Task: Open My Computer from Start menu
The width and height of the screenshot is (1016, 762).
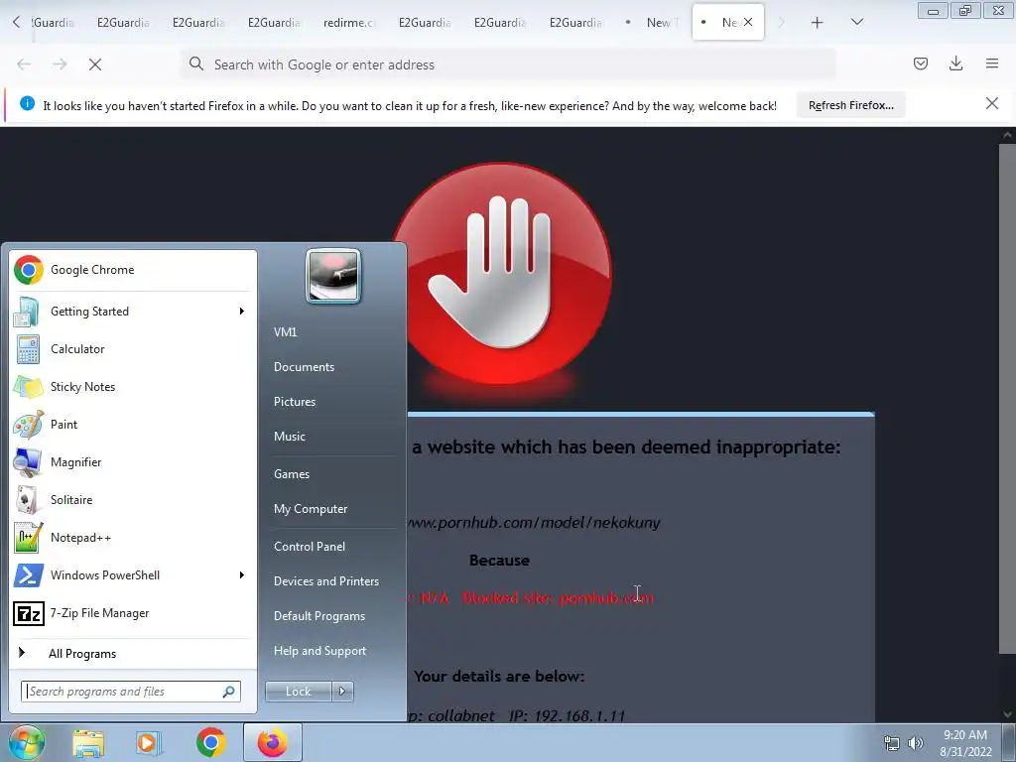Action: tap(311, 509)
